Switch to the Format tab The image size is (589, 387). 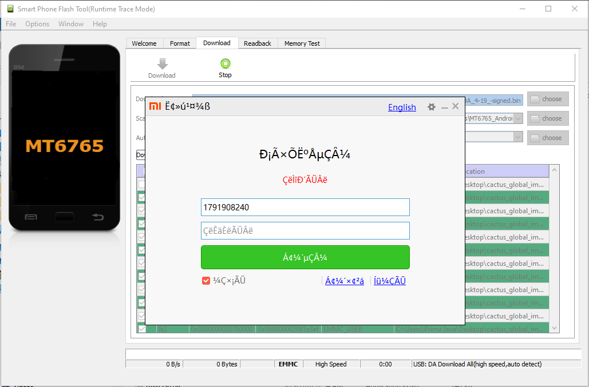click(180, 43)
